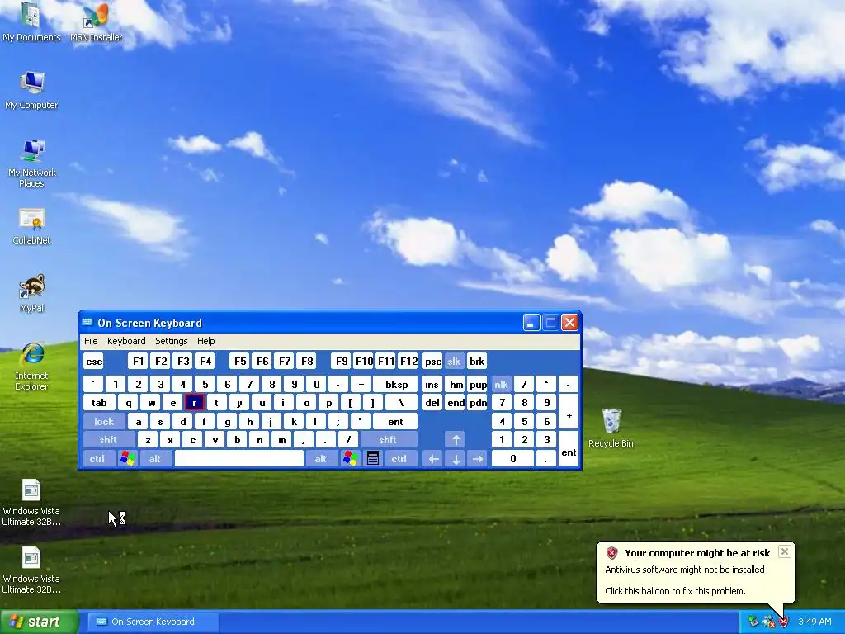Click the hm home key

[x=456, y=385]
